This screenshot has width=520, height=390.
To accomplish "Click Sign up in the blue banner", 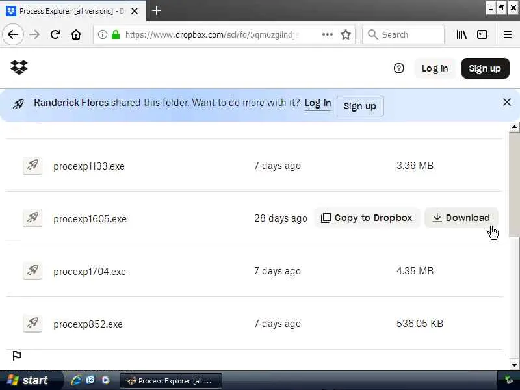I will (360, 106).
